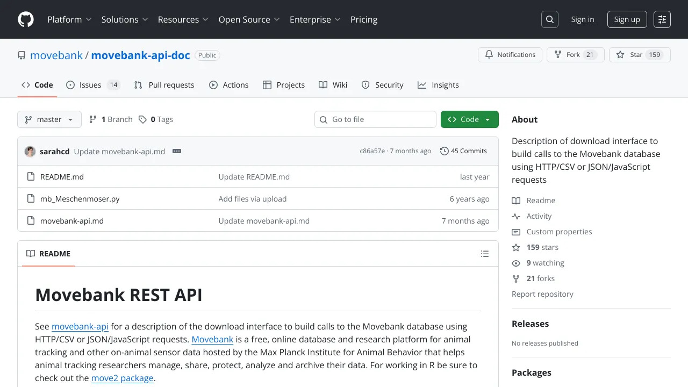The width and height of the screenshot is (688, 387).
Task: Expand the green Code dropdown button
Action: point(470,119)
